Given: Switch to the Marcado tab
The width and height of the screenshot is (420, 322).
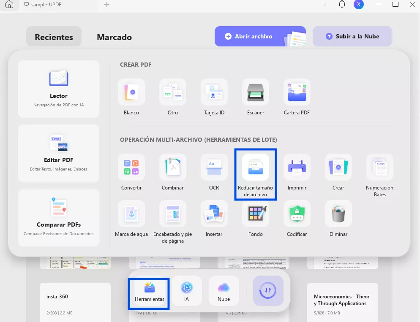Looking at the screenshot, I should [x=115, y=37].
